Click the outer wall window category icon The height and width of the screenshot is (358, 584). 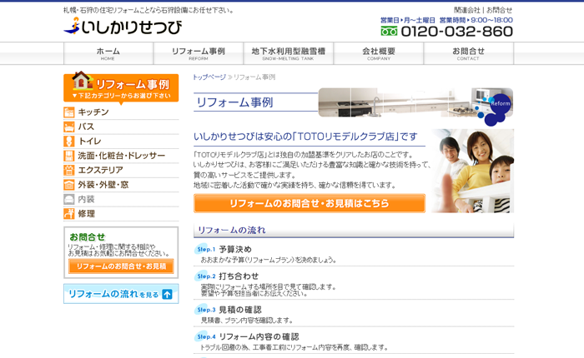pyautogui.click(x=69, y=185)
